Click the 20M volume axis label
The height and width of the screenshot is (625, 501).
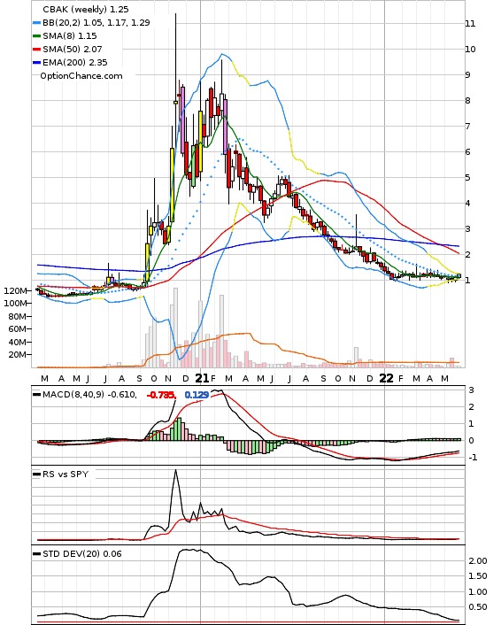coord(17,355)
